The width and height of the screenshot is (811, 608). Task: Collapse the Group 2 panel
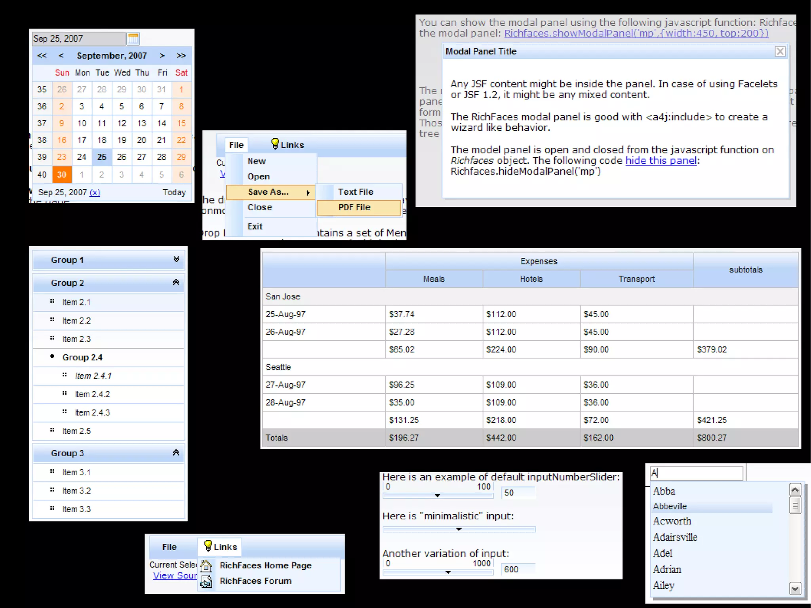click(x=176, y=282)
